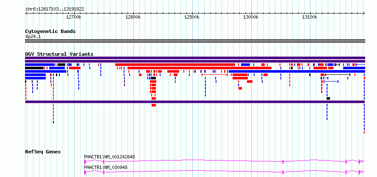
Task: Click the 13100k ruler tick label
Action: pyautogui.click(x=310, y=17)
